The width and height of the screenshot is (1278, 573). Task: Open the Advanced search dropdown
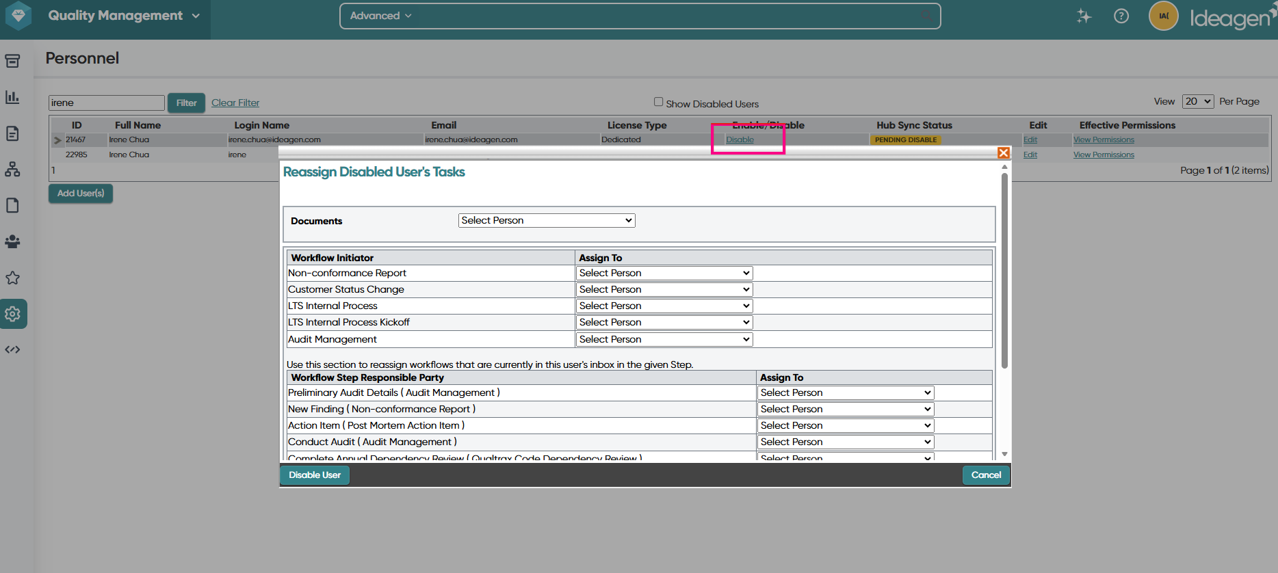point(381,16)
